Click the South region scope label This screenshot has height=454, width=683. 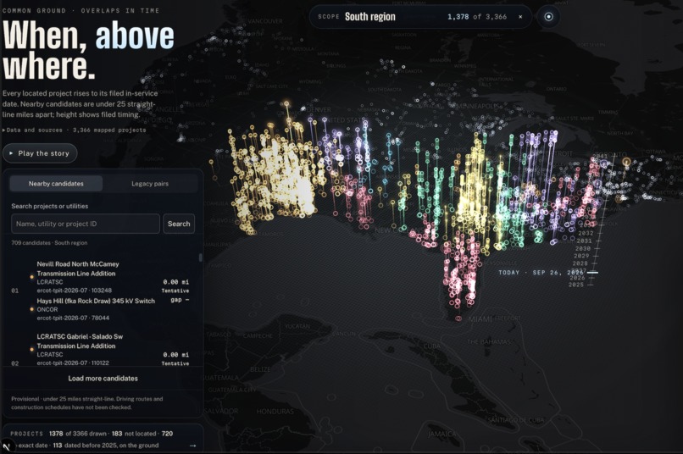[x=370, y=17]
